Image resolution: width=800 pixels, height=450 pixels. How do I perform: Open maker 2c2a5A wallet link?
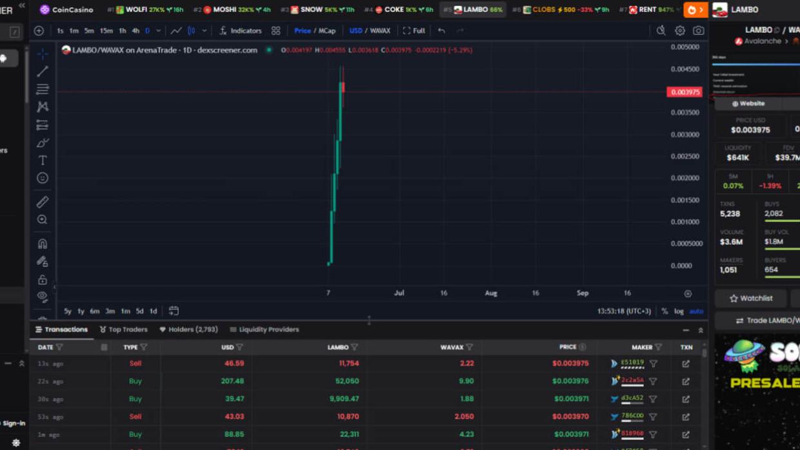pos(632,381)
